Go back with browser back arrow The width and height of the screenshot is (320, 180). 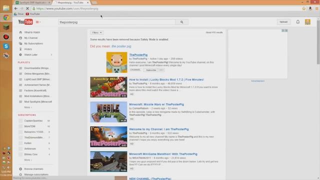pyautogui.click(x=16, y=8)
